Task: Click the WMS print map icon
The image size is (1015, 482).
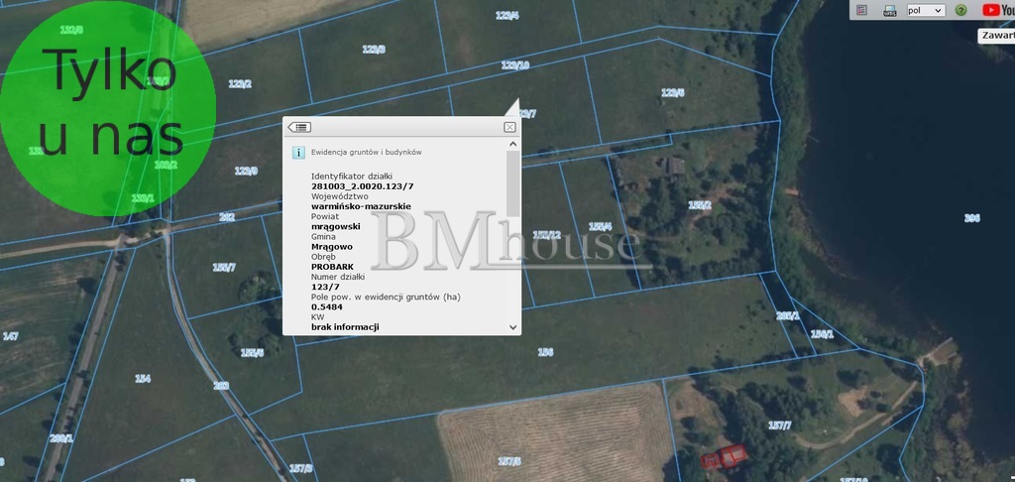Action: 889,10
